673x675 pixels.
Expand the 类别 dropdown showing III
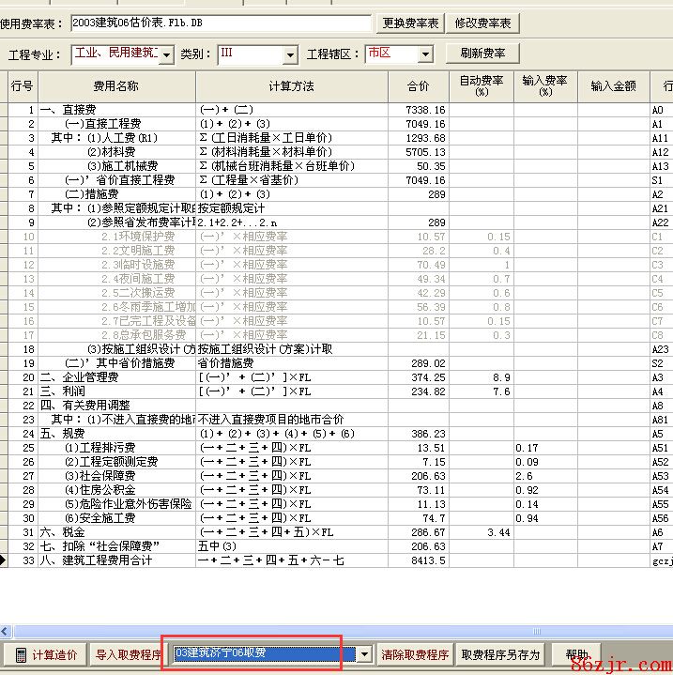(x=289, y=54)
